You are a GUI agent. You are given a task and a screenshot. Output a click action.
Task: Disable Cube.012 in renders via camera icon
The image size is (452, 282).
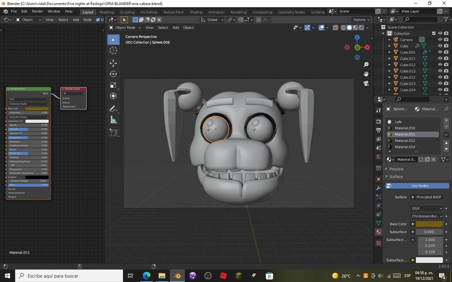tap(446, 65)
